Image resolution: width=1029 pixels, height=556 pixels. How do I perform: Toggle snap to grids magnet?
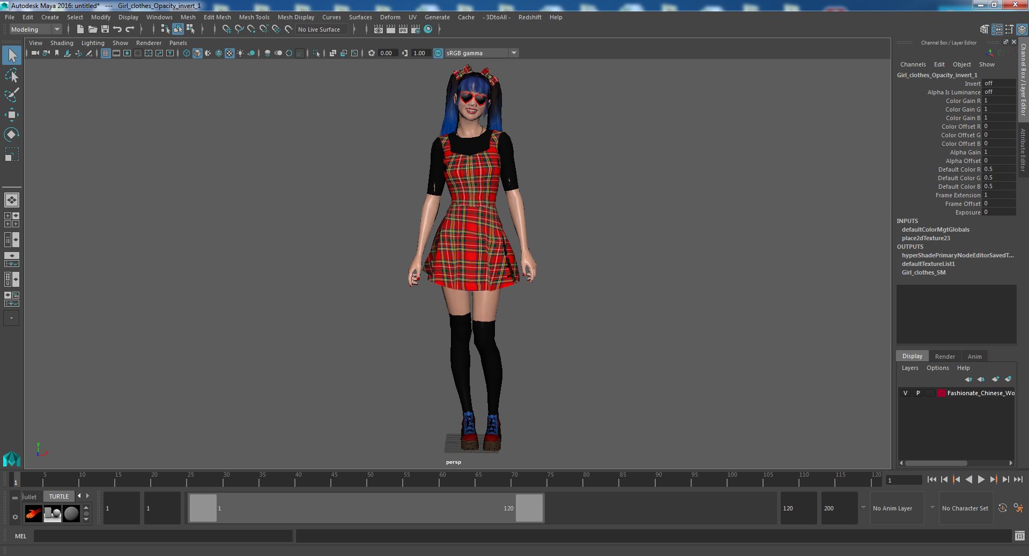(x=226, y=29)
